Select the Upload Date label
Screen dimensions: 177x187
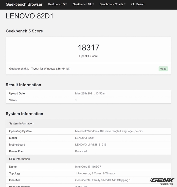pyautogui.click(x=17, y=93)
